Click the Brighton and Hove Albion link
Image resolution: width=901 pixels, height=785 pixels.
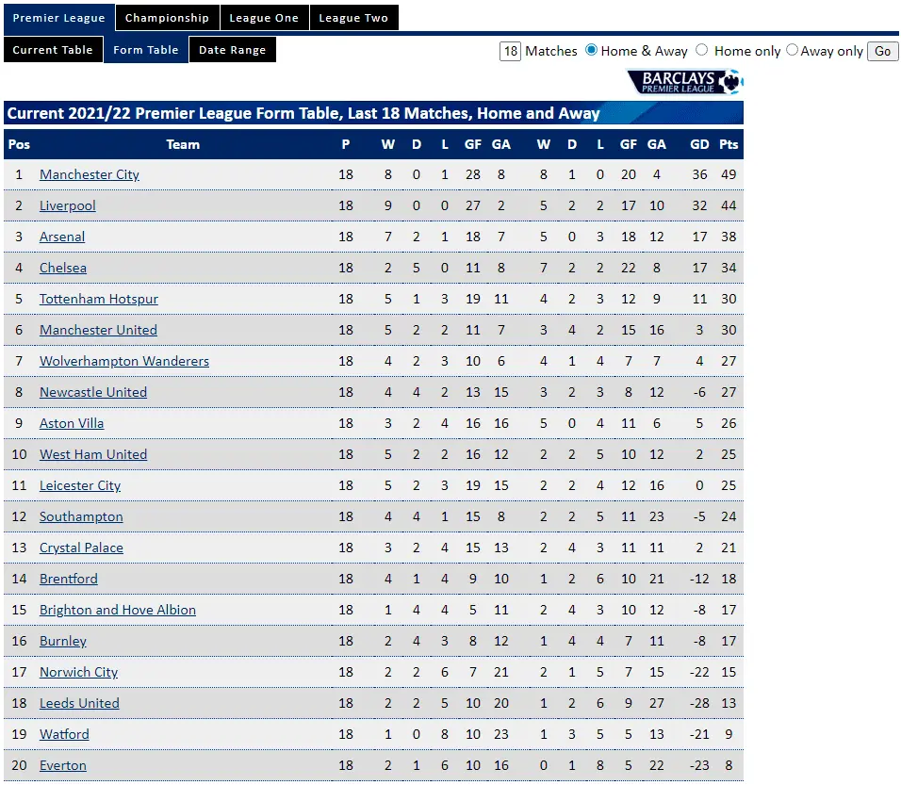118,610
